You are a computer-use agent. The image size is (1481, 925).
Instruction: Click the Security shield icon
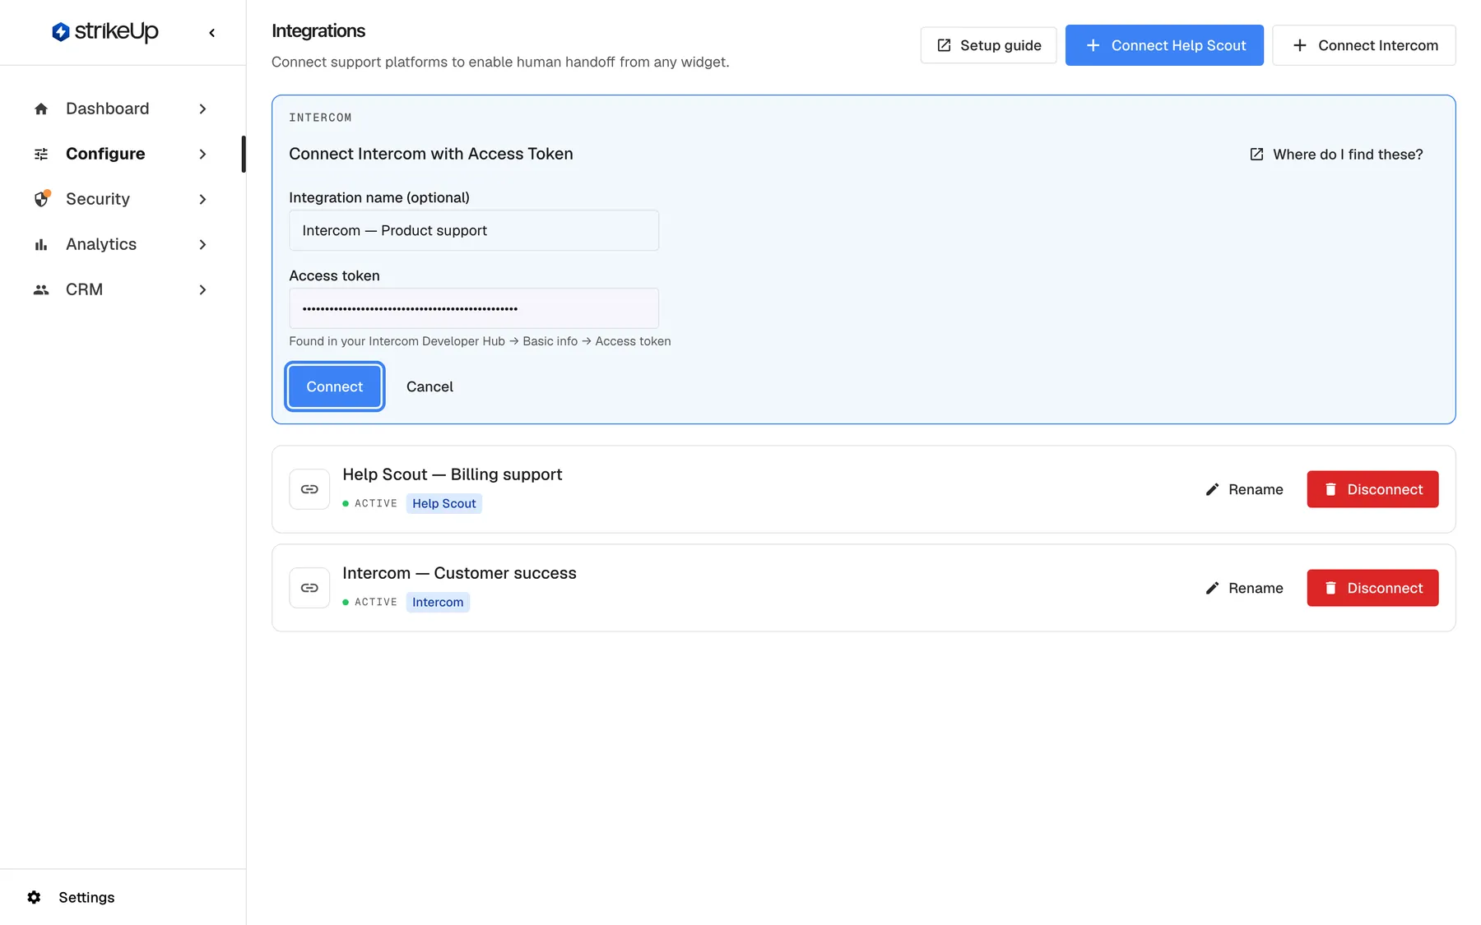point(41,199)
